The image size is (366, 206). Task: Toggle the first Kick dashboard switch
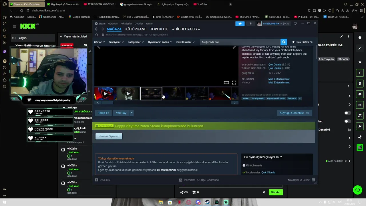click(x=347, y=113)
